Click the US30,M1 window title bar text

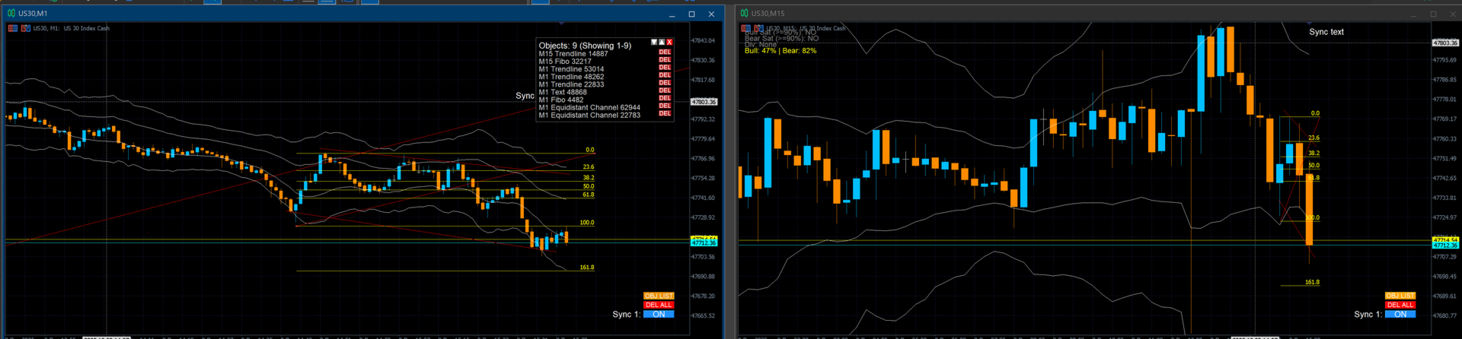33,14
